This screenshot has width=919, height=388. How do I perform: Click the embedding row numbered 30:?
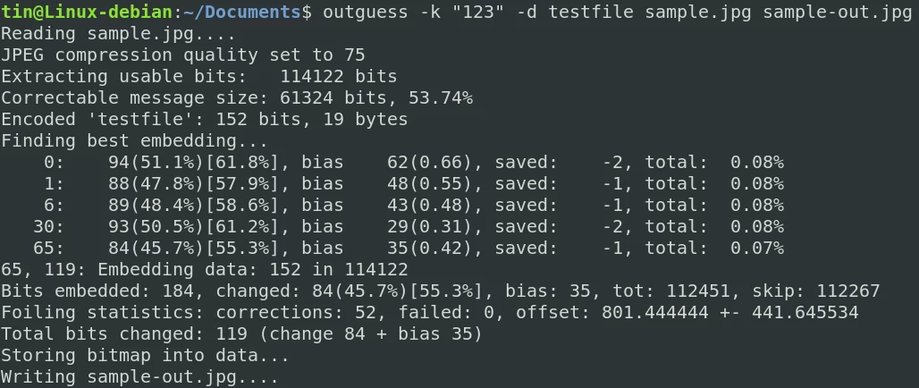pos(409,227)
